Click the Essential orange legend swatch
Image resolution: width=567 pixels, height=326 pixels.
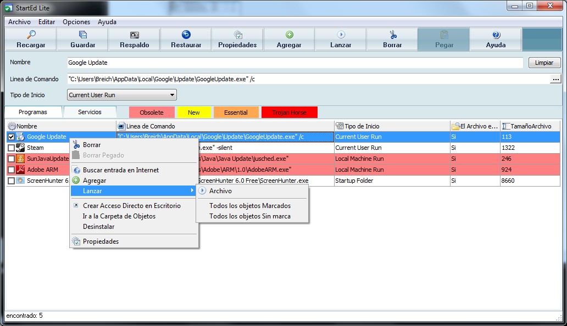(x=236, y=113)
